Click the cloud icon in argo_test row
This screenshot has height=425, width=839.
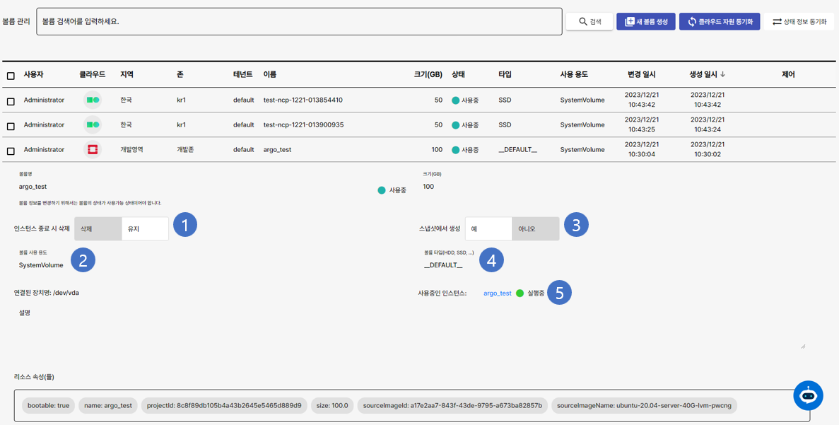point(92,150)
